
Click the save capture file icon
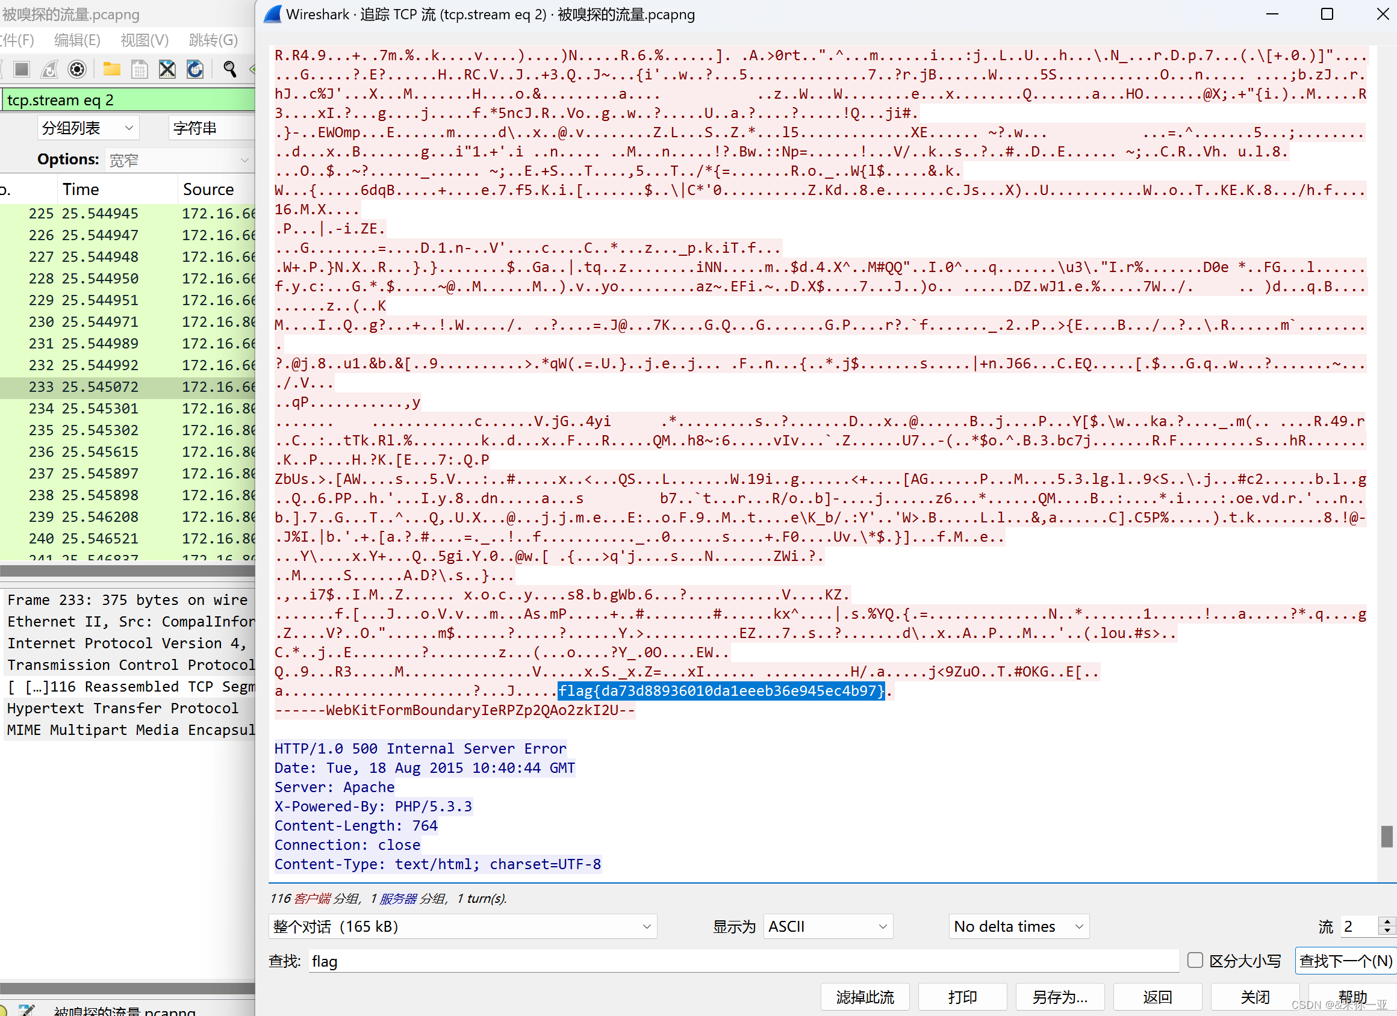(x=140, y=69)
